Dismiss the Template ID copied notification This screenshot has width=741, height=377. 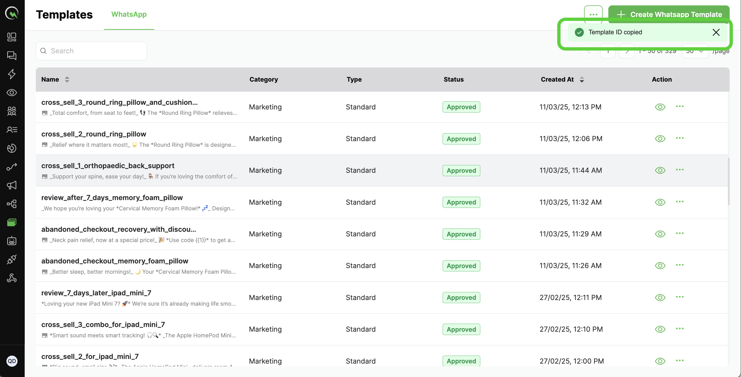pyautogui.click(x=716, y=32)
